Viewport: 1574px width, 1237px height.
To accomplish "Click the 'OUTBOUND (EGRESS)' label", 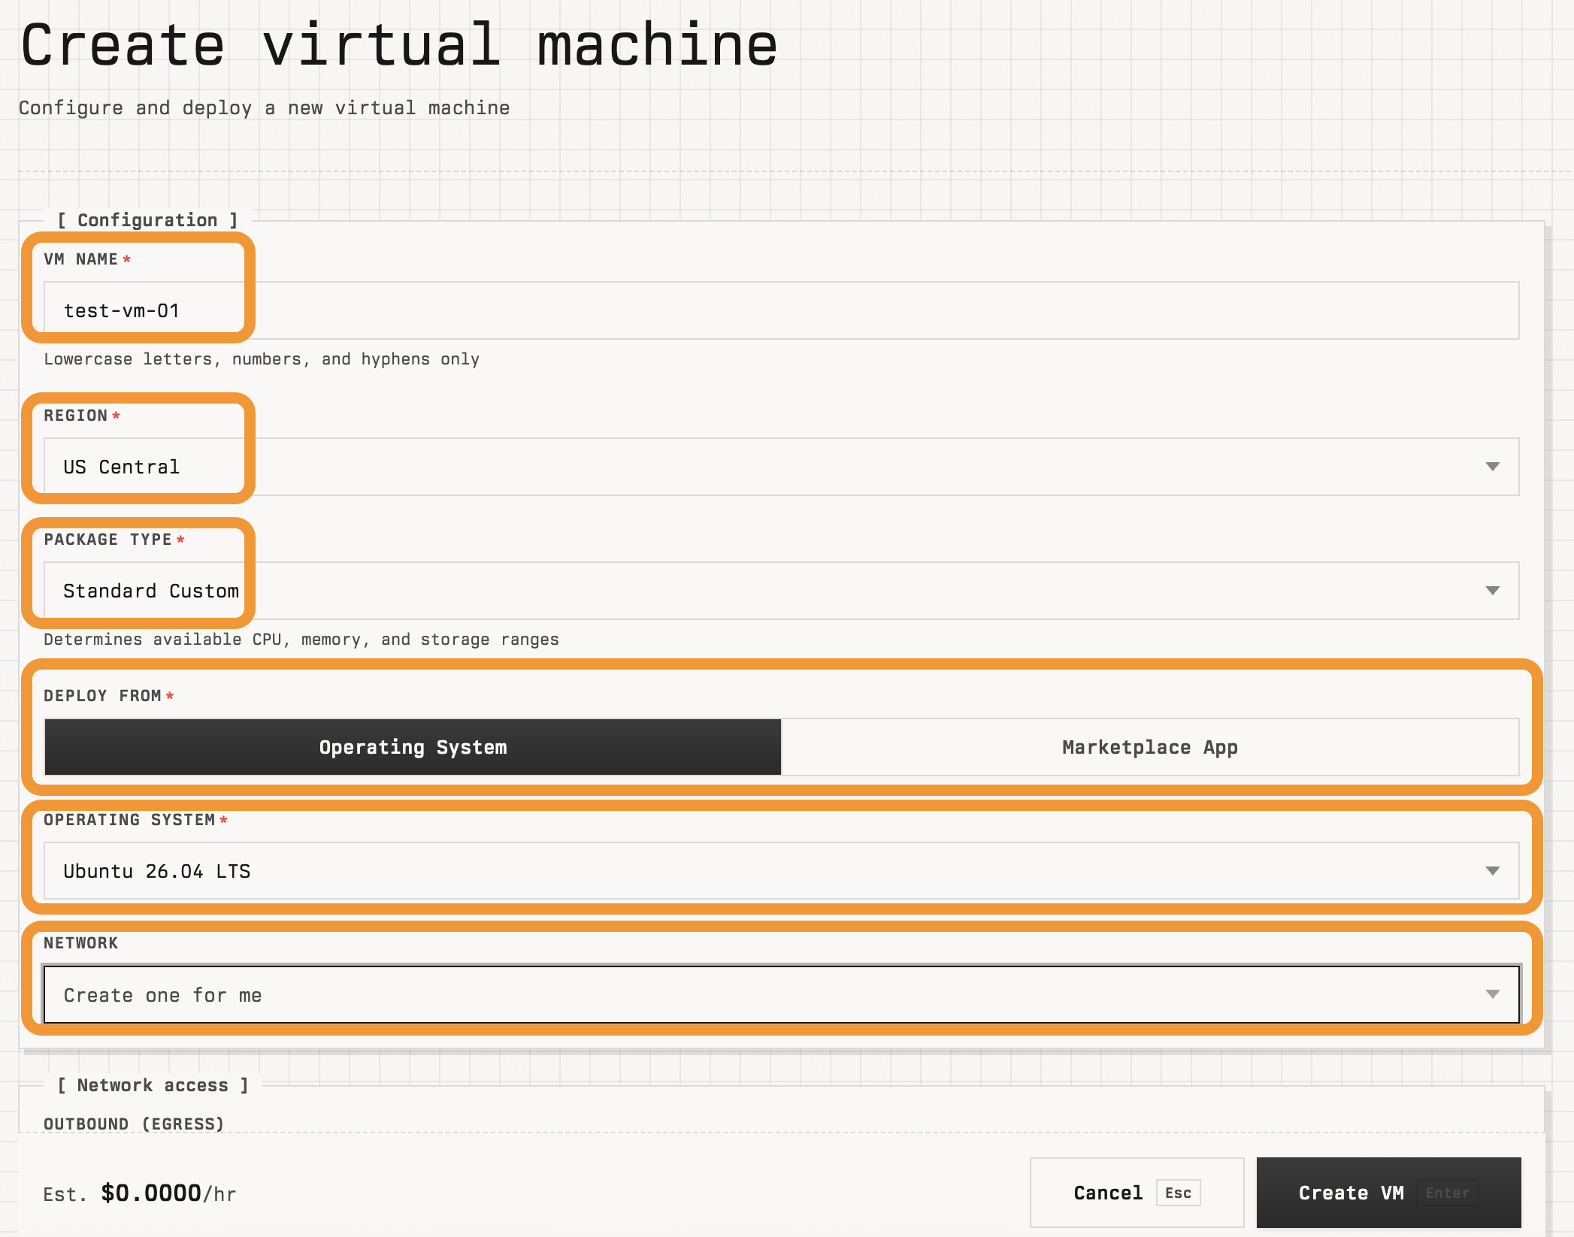I will [x=134, y=1124].
